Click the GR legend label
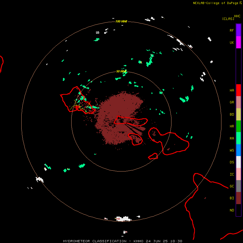This screenshot has height=243, width=243. click(x=232, y=102)
